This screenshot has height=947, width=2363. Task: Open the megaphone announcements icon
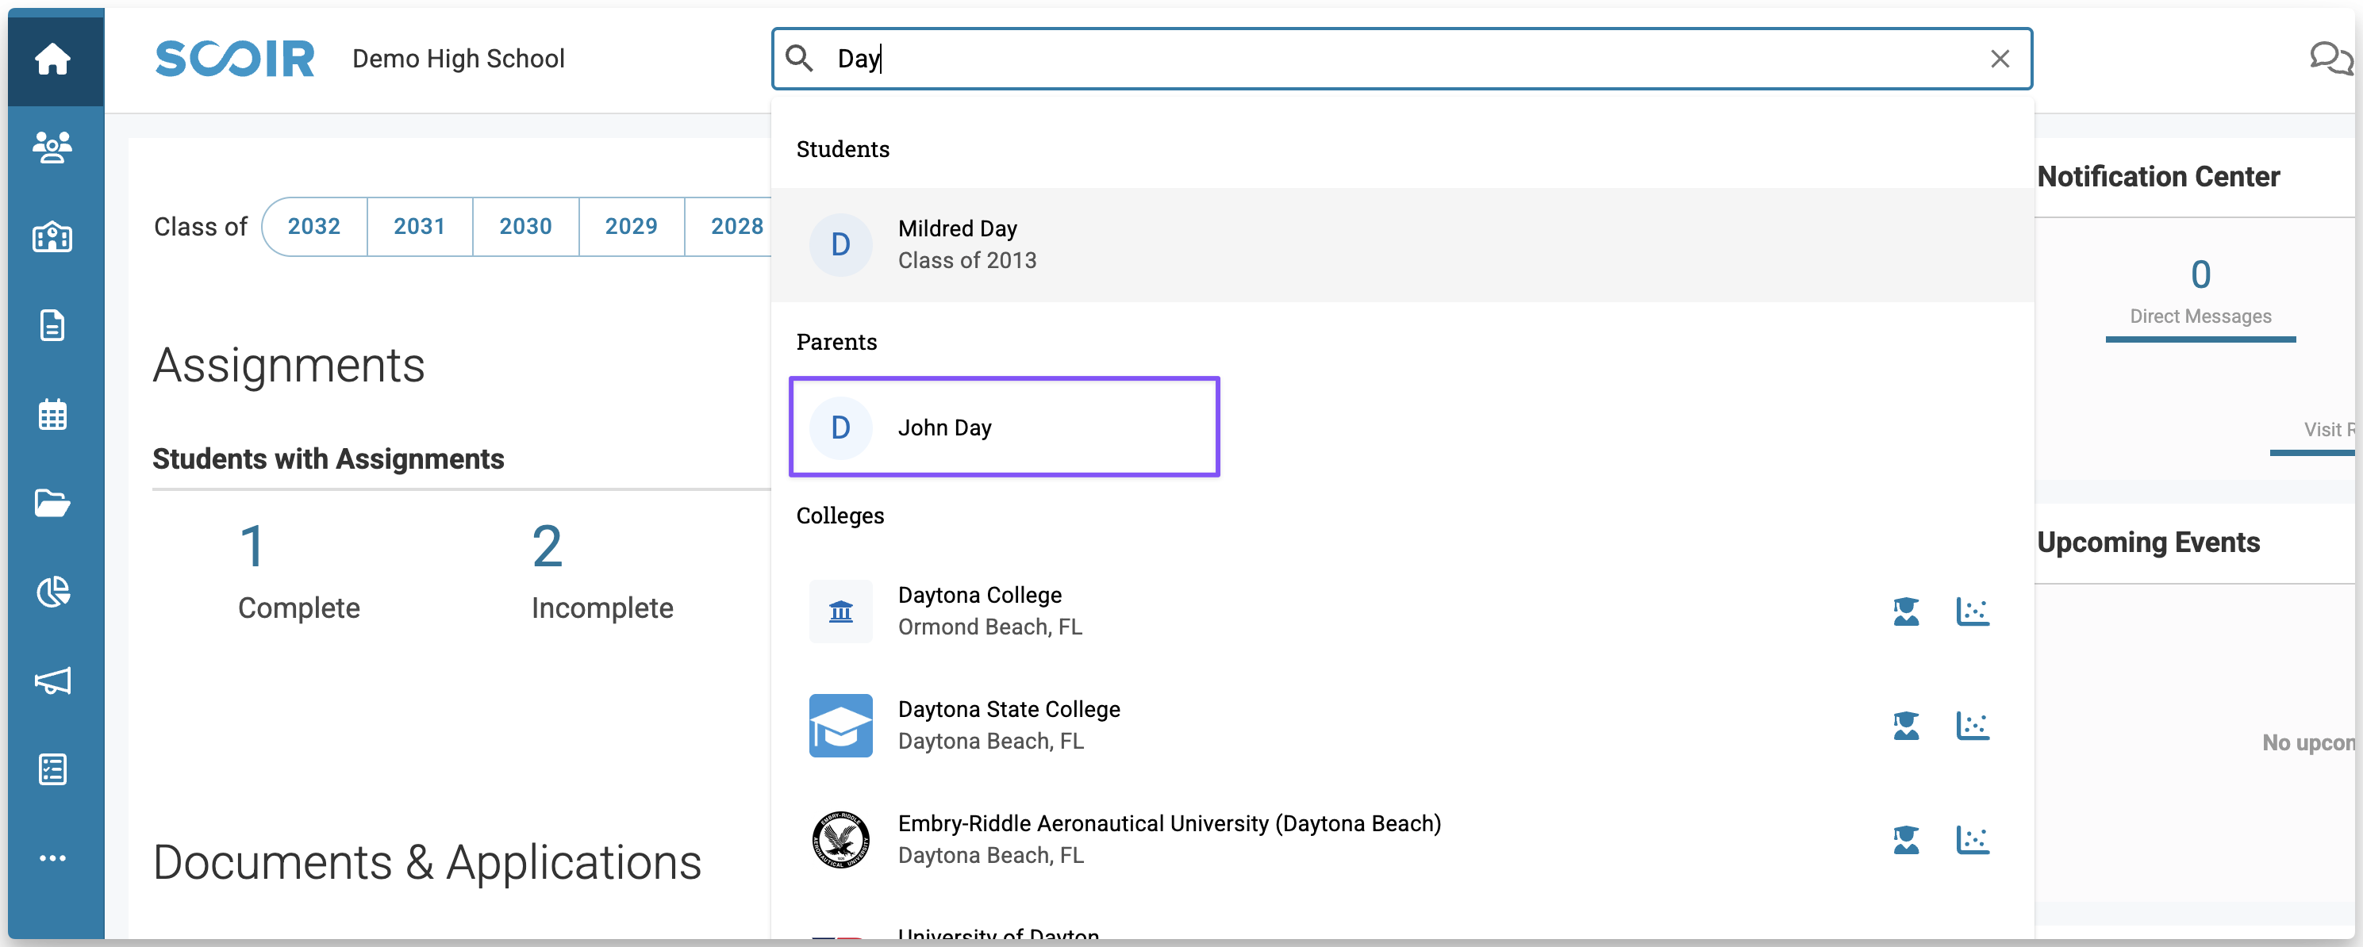(x=52, y=681)
